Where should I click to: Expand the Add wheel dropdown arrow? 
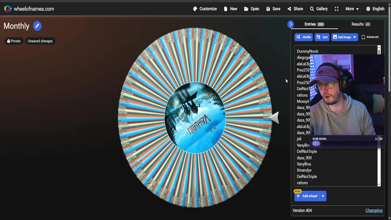click(x=323, y=196)
